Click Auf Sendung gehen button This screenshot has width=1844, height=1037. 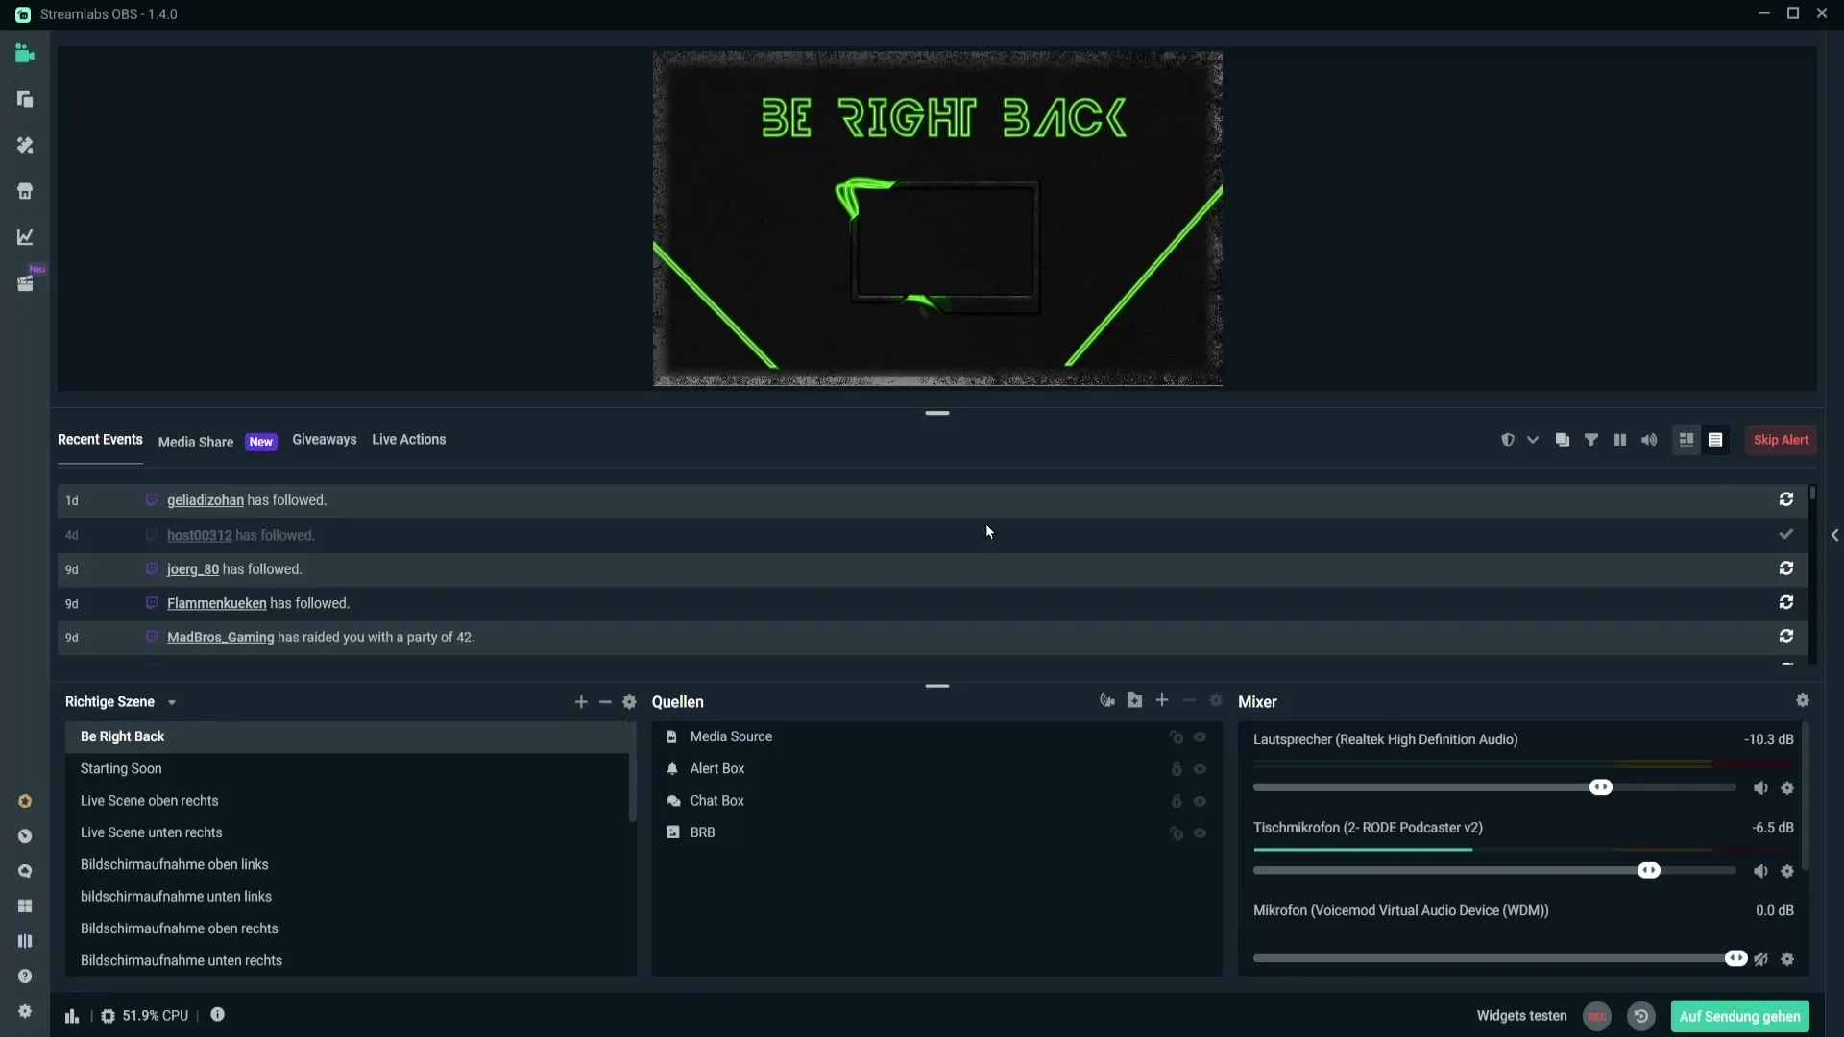(1739, 1016)
